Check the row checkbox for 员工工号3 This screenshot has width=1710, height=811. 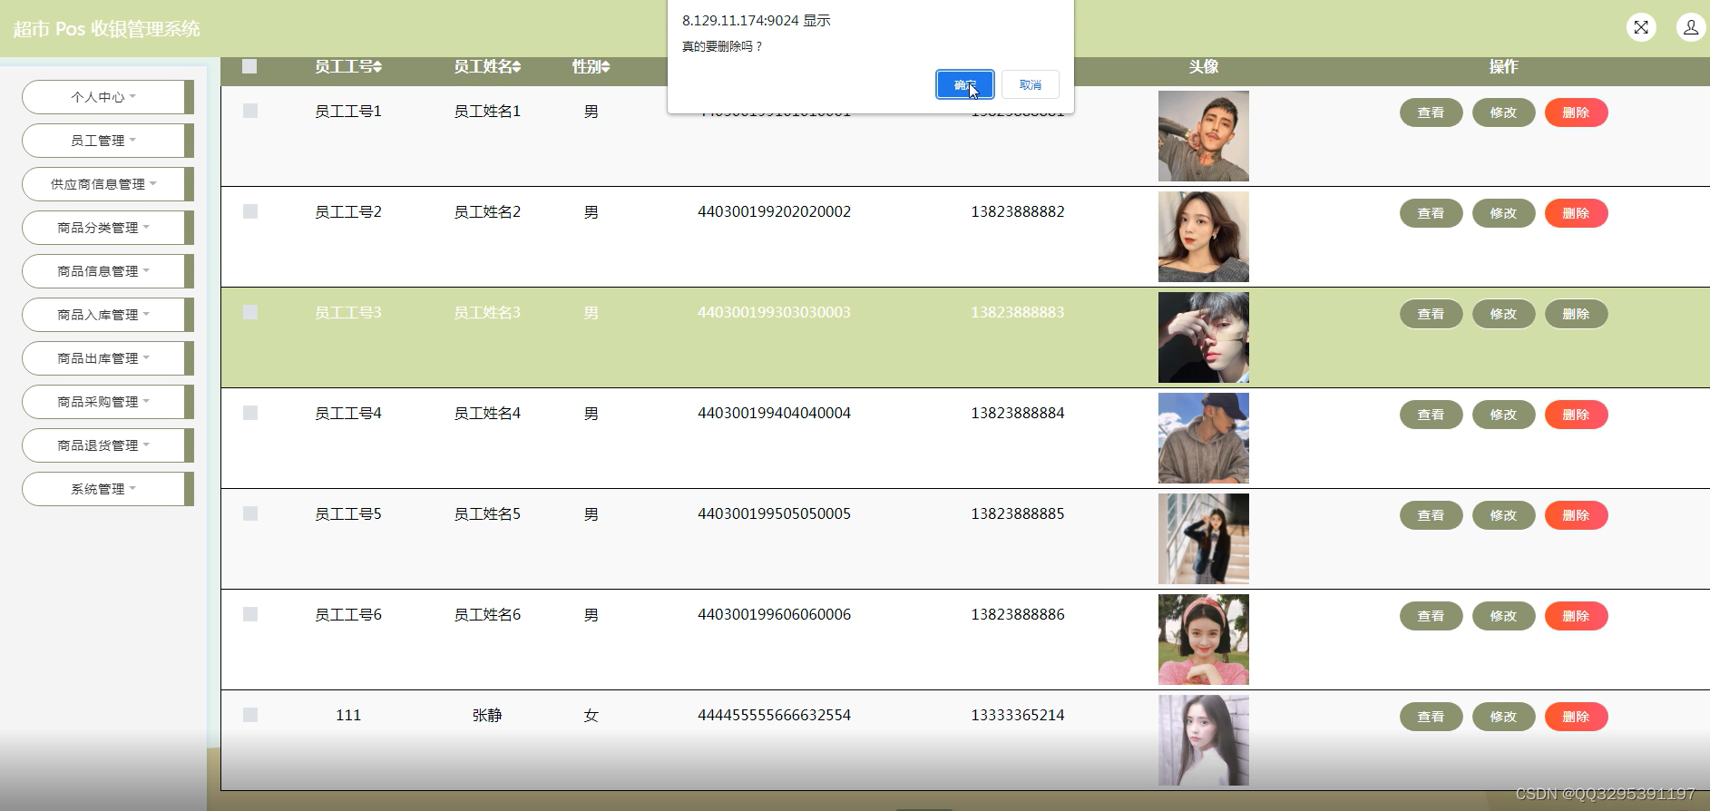[x=250, y=312]
